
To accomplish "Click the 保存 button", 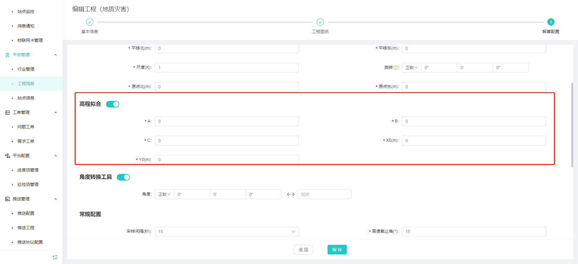I will click(x=337, y=250).
